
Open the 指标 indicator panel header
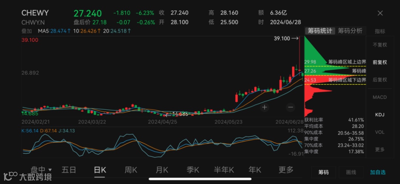point(380,31)
